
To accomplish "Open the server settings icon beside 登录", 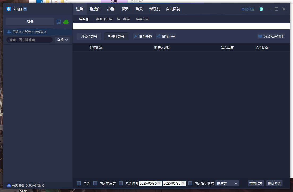I will pyautogui.click(x=59, y=22).
